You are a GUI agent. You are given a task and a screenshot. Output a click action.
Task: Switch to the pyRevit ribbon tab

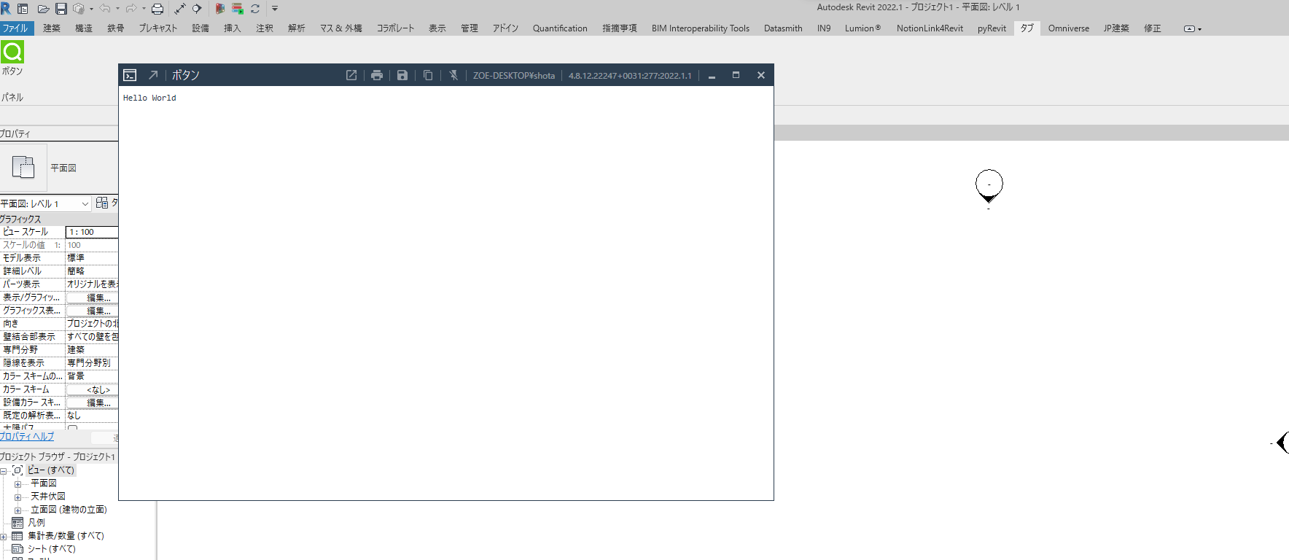coord(992,28)
